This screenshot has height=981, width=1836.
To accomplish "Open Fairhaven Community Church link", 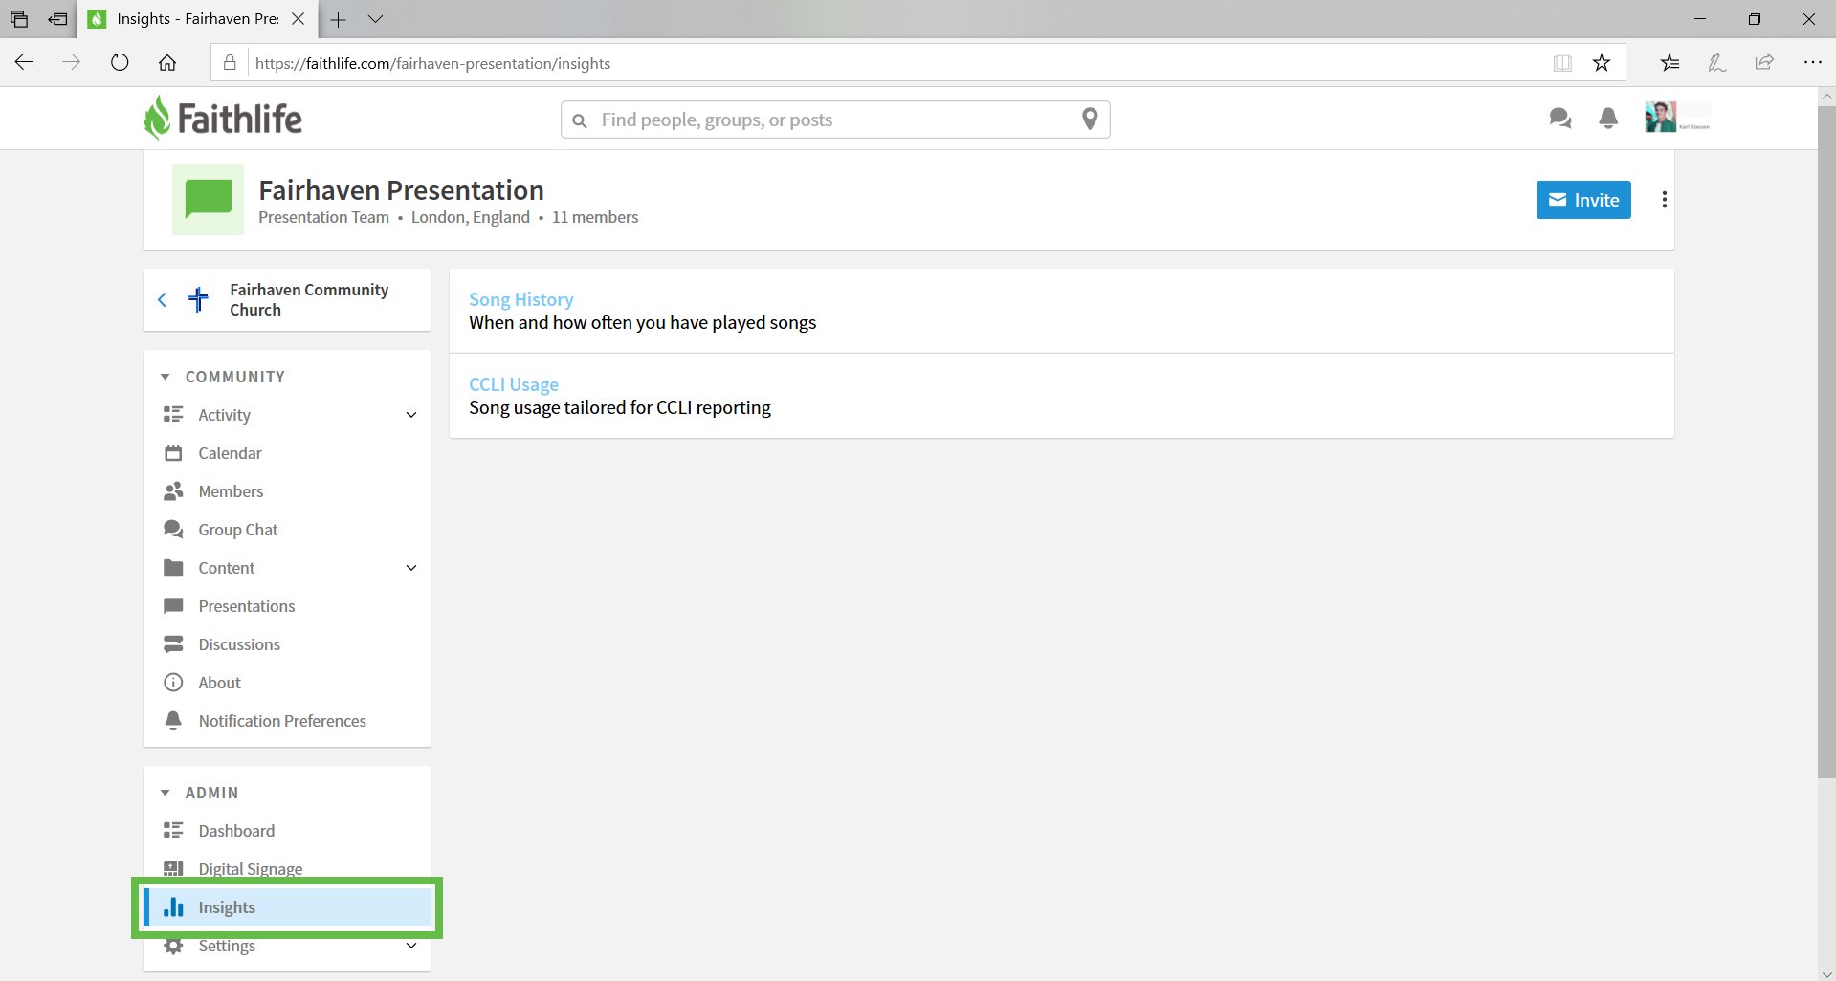I will [309, 299].
